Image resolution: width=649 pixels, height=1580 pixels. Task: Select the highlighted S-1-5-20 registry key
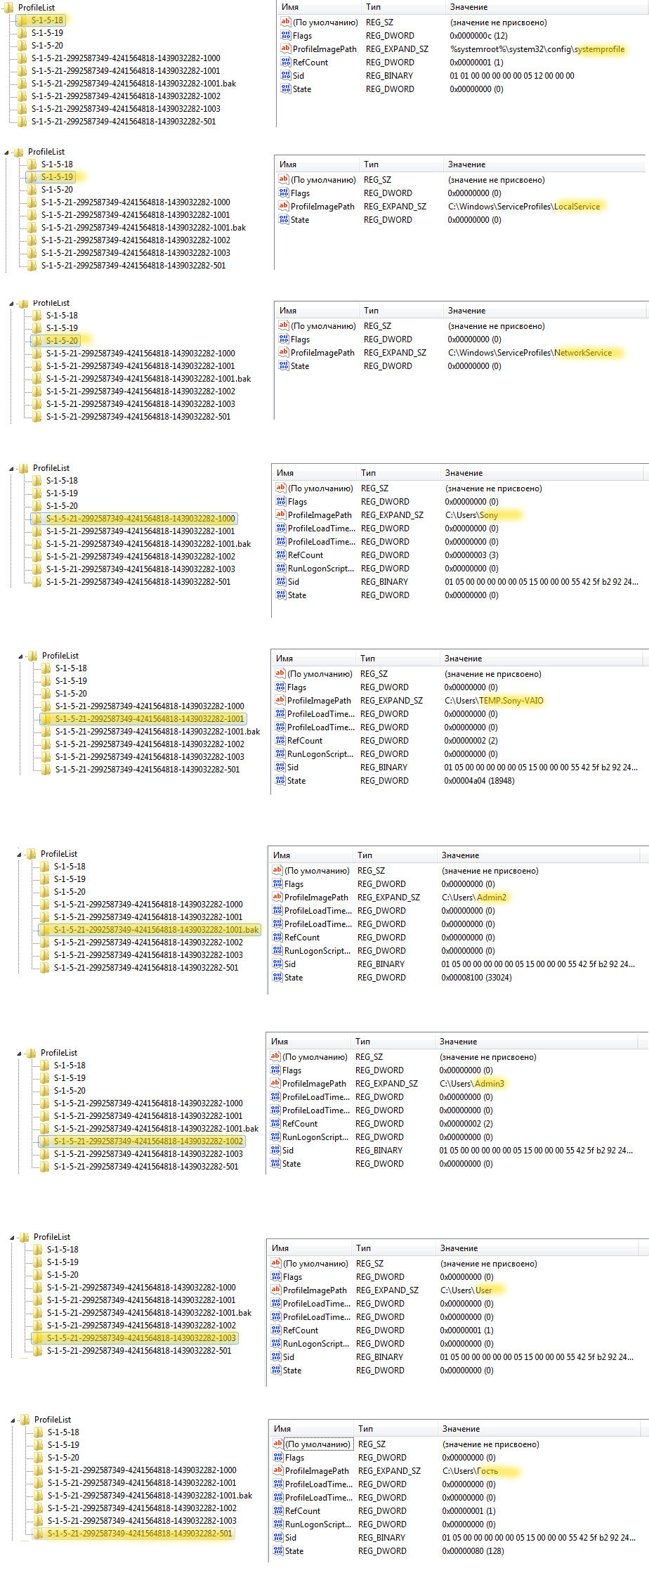(x=62, y=341)
